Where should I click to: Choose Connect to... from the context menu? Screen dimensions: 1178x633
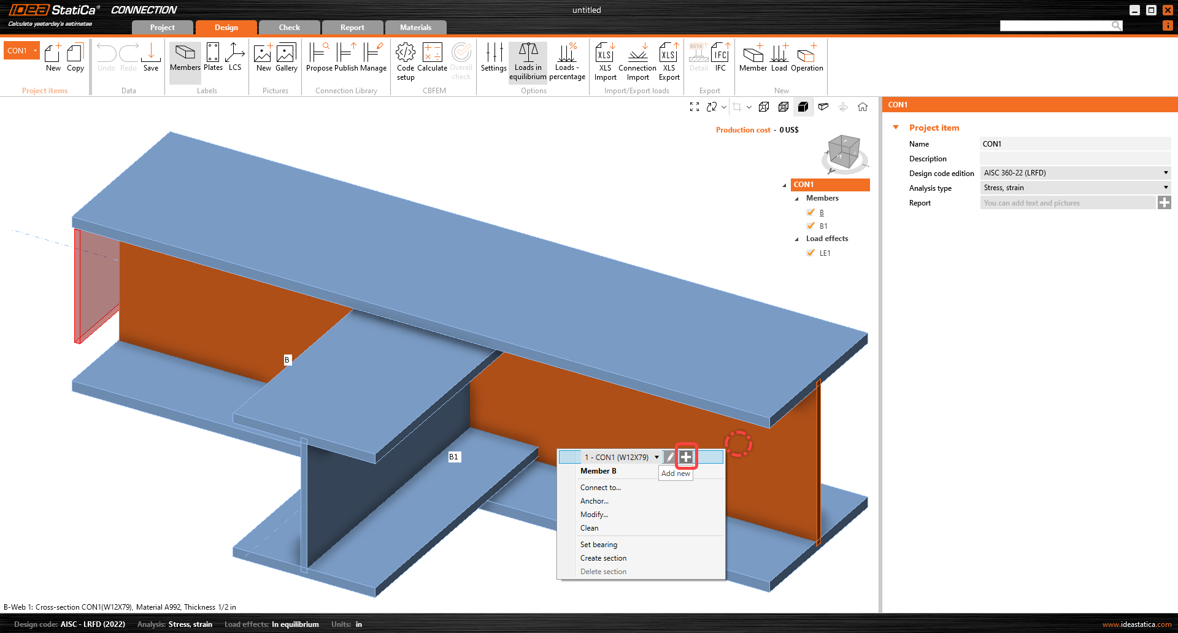click(x=600, y=487)
